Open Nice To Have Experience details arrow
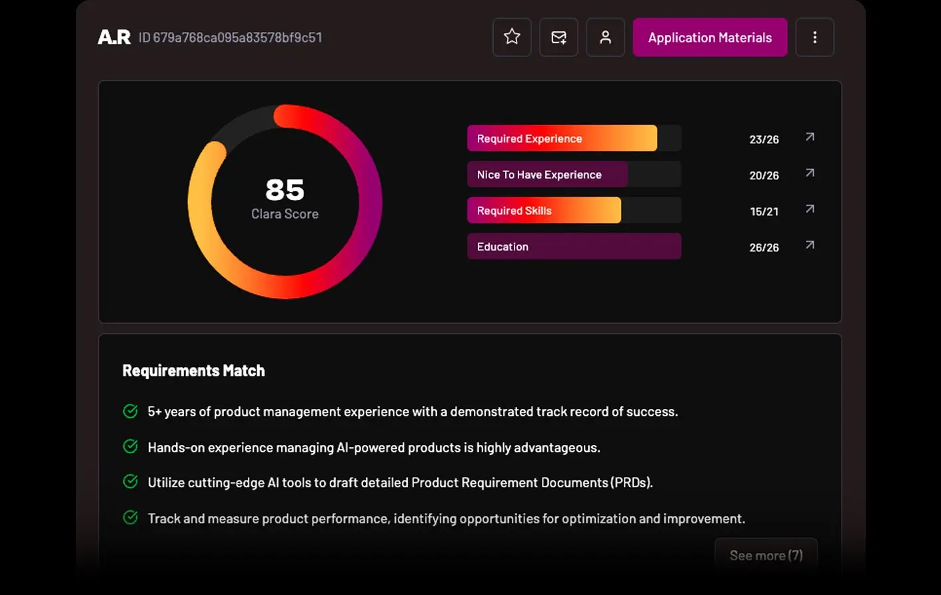 pyautogui.click(x=810, y=173)
